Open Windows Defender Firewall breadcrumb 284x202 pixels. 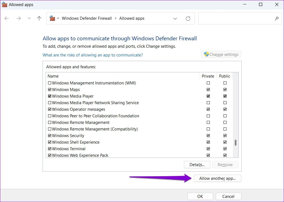pos(87,18)
